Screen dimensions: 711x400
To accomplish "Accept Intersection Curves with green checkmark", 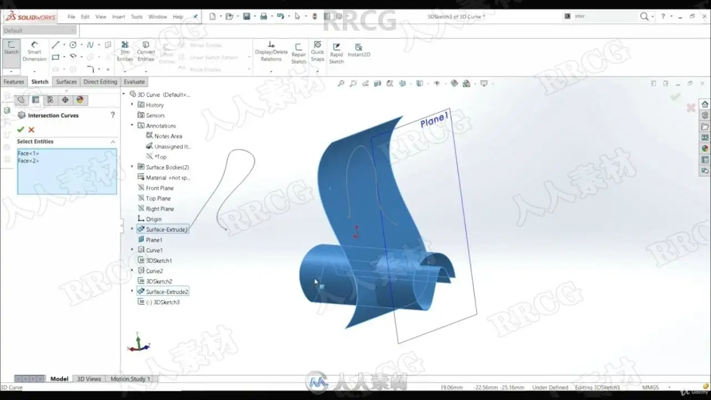I will [x=21, y=129].
